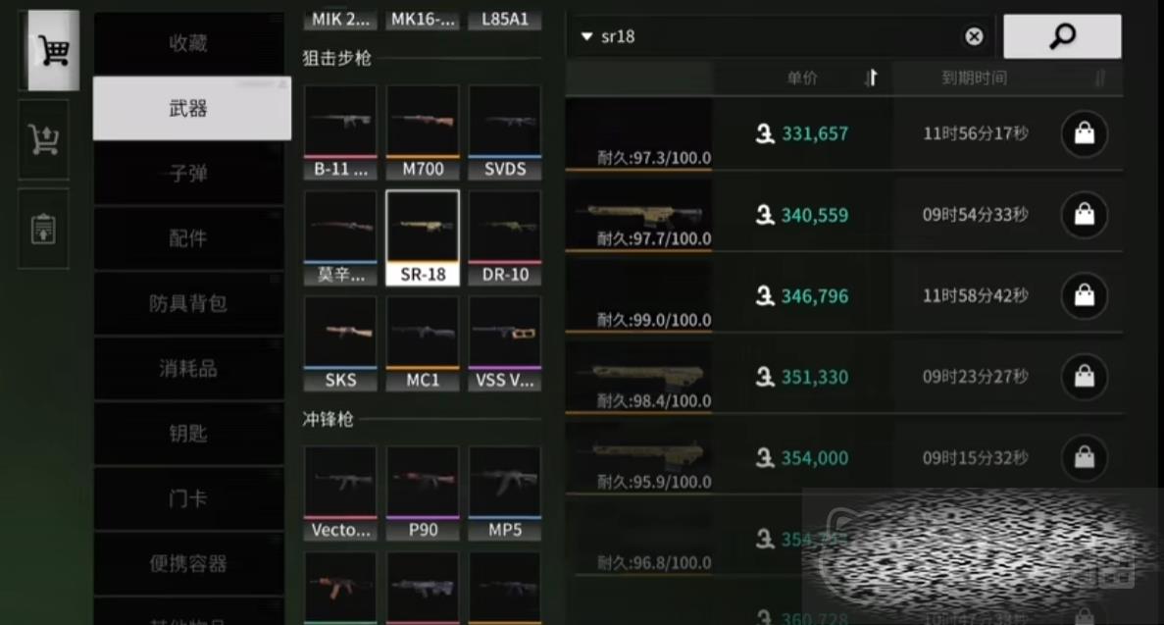1164x625 pixels.
Task: Open the clipboard orders icon
Action: click(44, 229)
